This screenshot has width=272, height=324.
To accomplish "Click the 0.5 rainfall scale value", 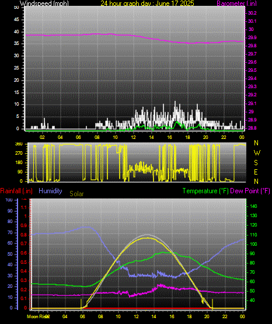I will (x=24, y=262).
